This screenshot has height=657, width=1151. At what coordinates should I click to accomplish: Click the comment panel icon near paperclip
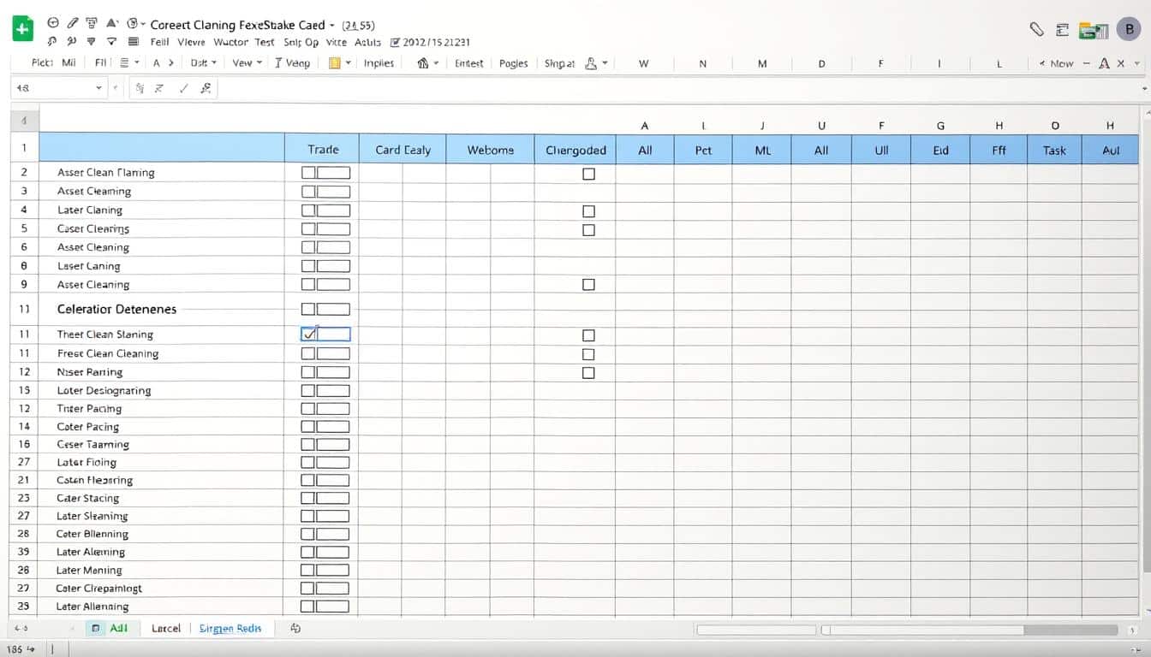pyautogui.click(x=1062, y=31)
